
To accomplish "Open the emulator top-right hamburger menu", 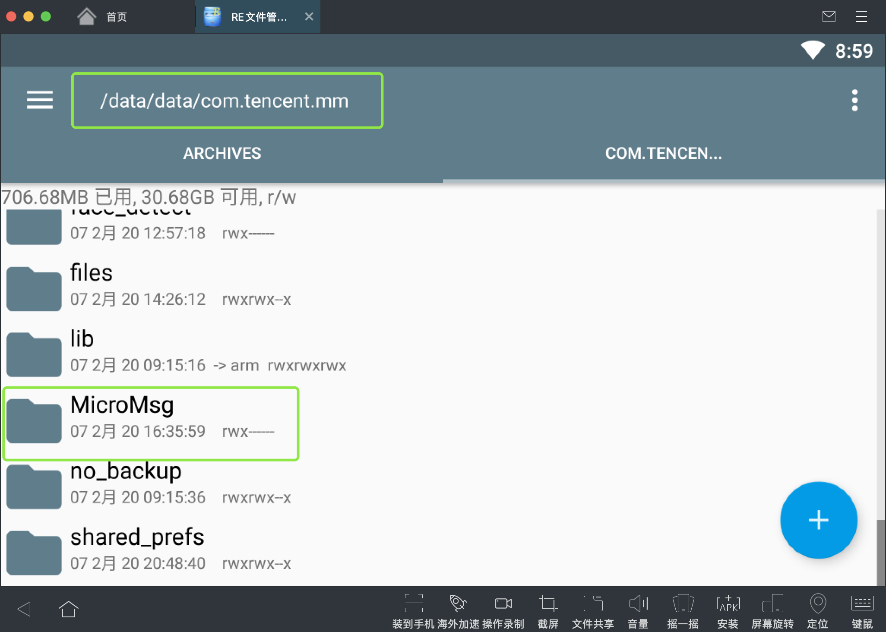I will 861,16.
